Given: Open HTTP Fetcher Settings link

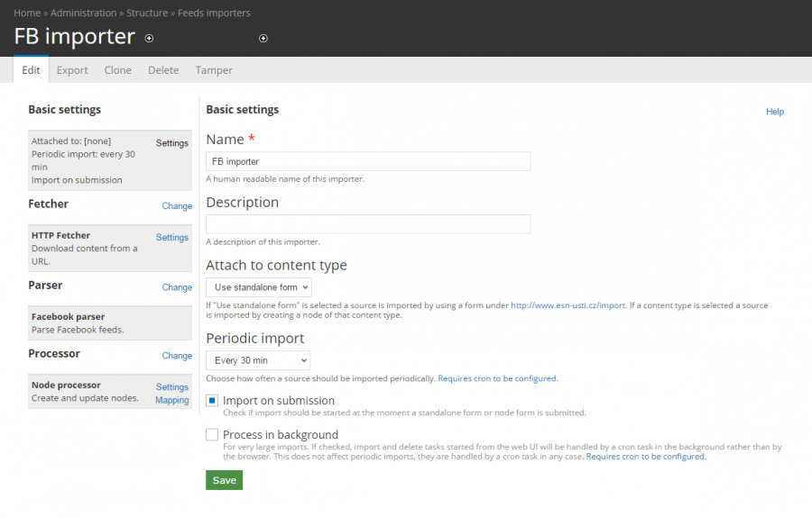Looking at the screenshot, I should pos(172,237).
